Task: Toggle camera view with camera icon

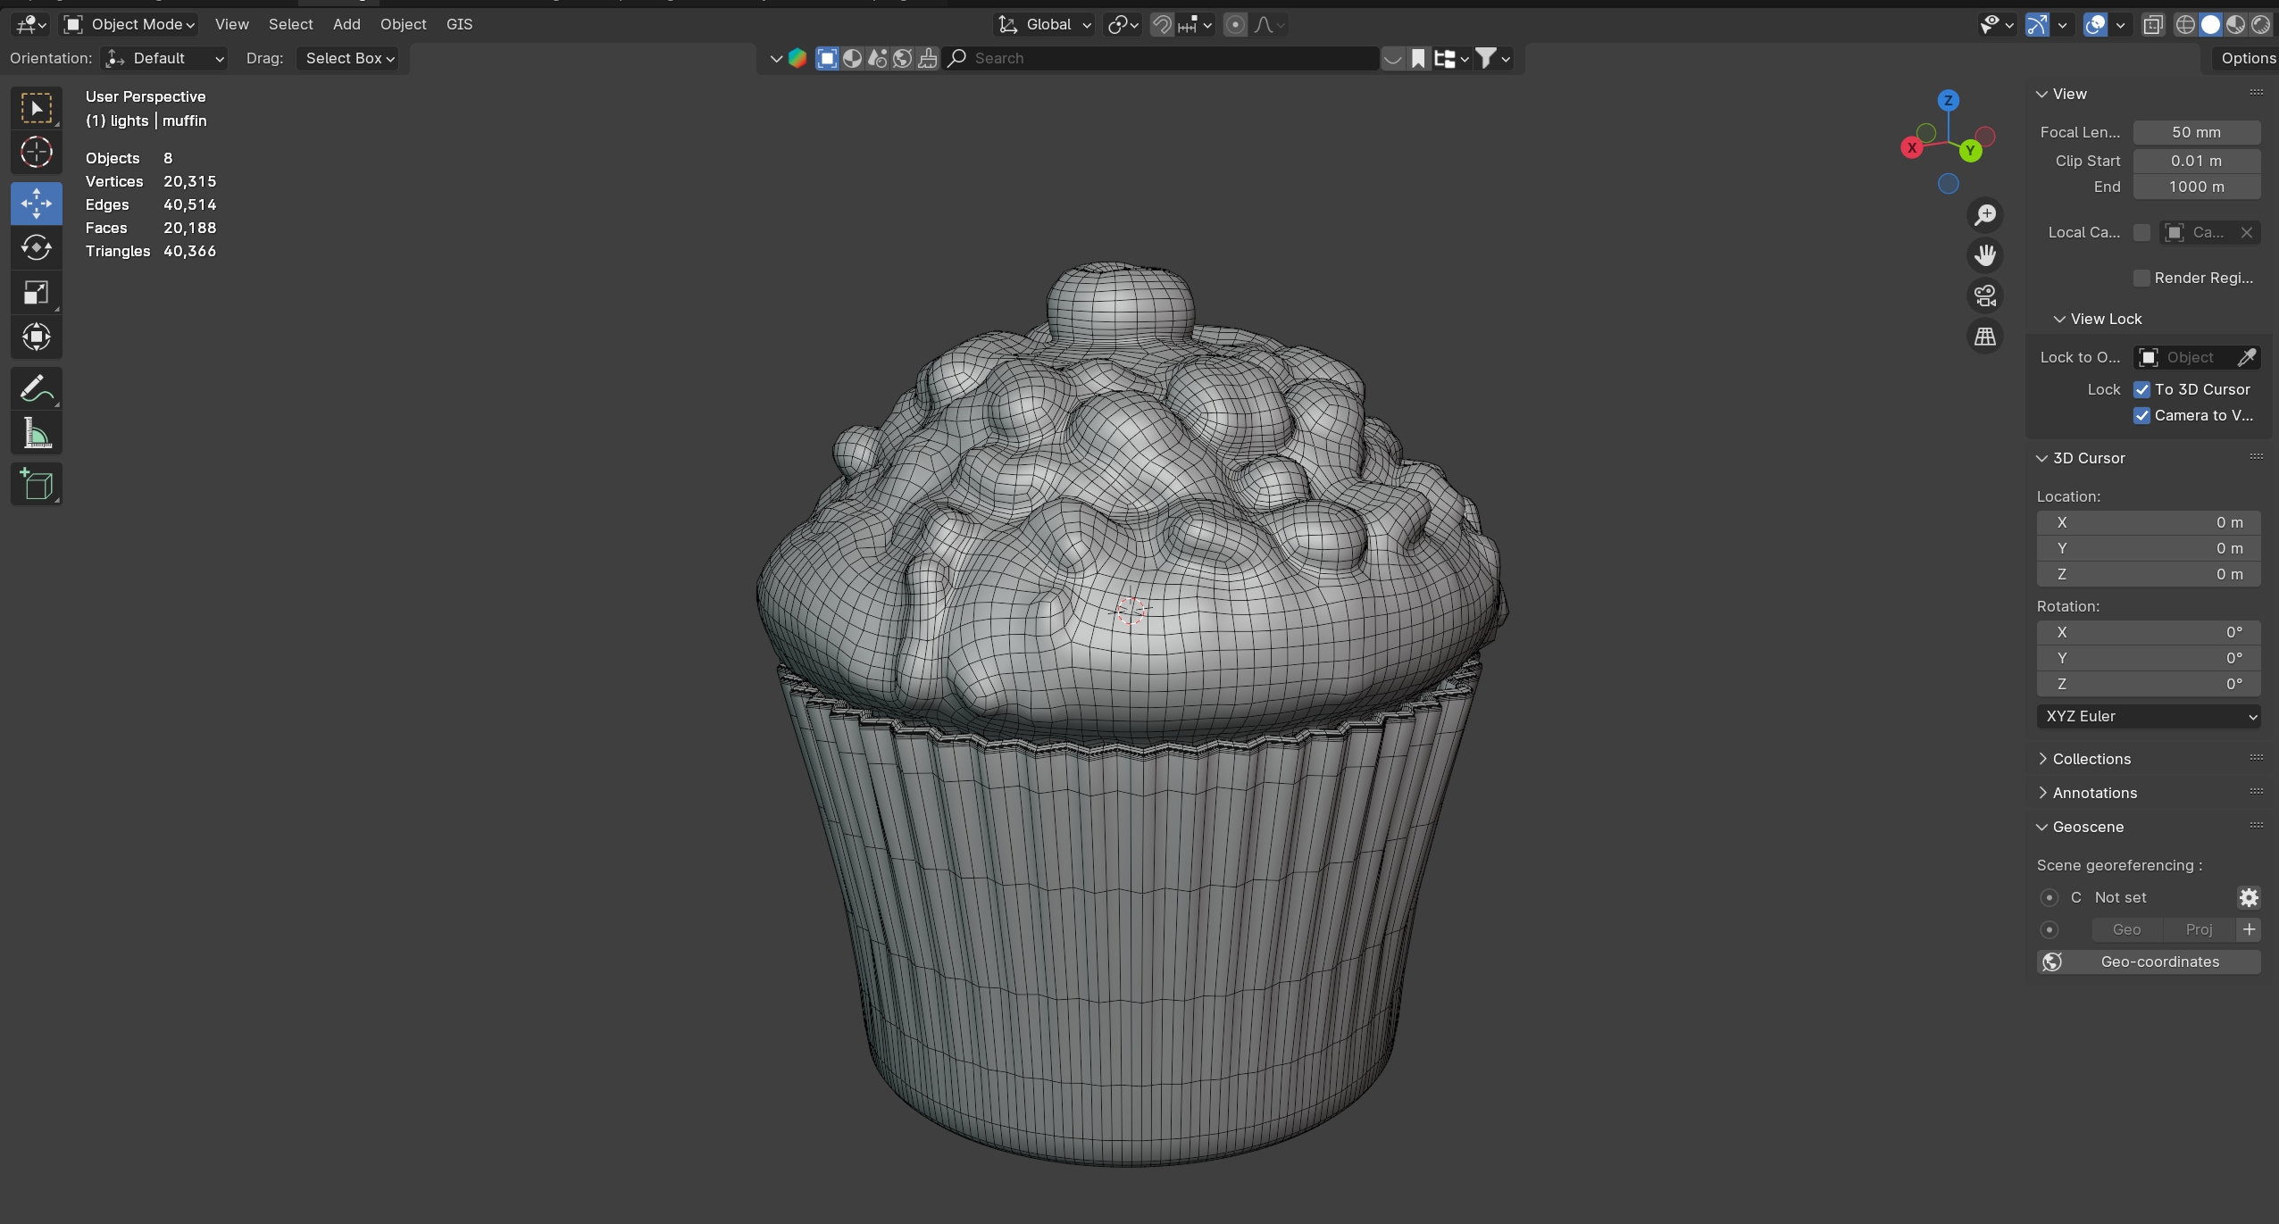Action: click(1984, 296)
